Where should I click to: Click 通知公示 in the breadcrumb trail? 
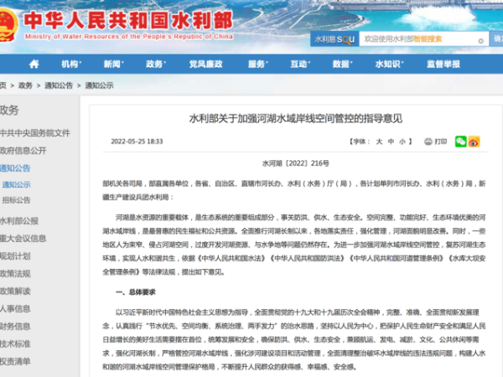coord(99,85)
